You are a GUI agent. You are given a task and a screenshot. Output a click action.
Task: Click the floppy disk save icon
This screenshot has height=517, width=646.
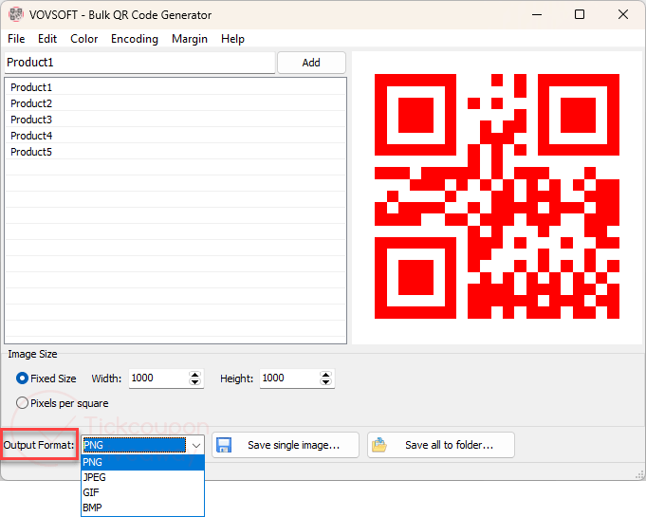click(224, 445)
